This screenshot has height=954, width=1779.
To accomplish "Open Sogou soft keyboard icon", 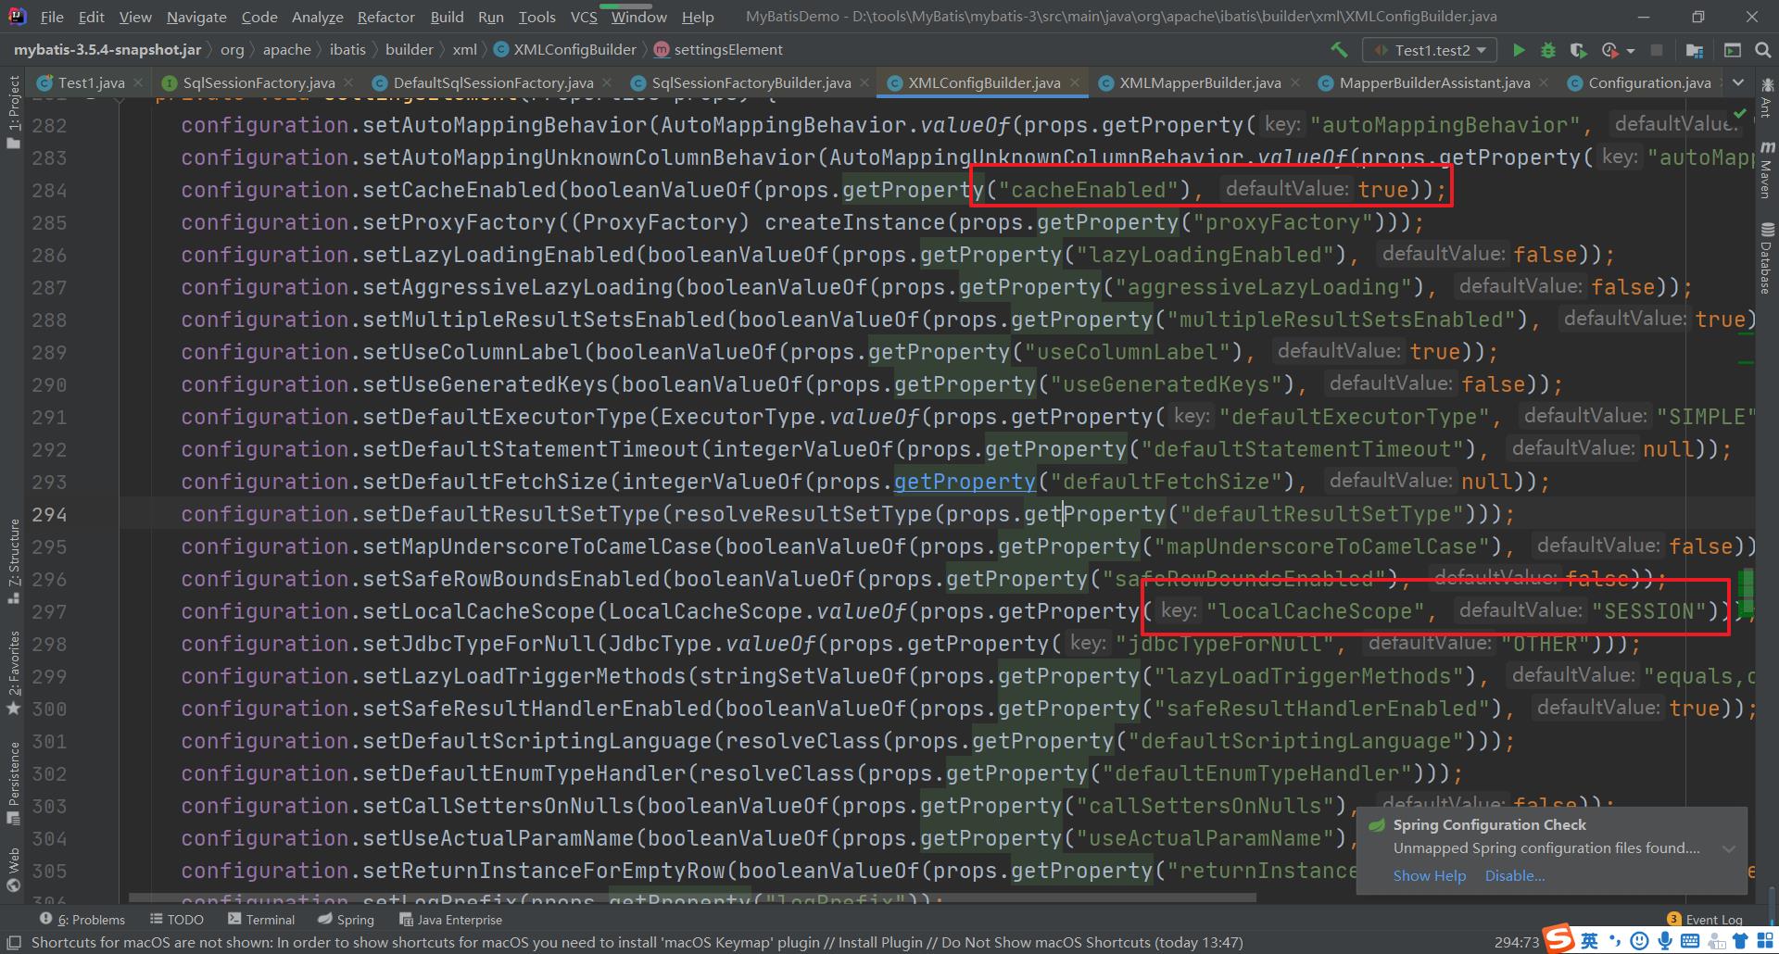I will pos(1689,941).
